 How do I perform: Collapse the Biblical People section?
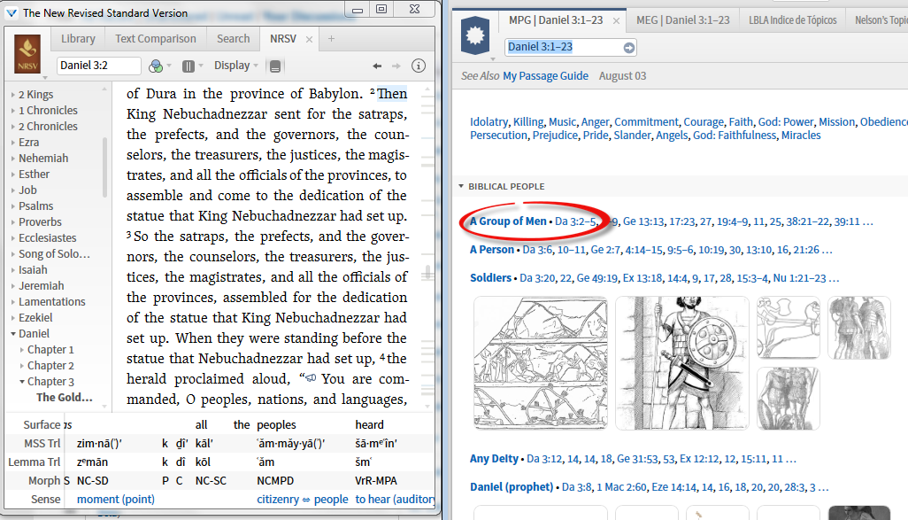point(461,186)
